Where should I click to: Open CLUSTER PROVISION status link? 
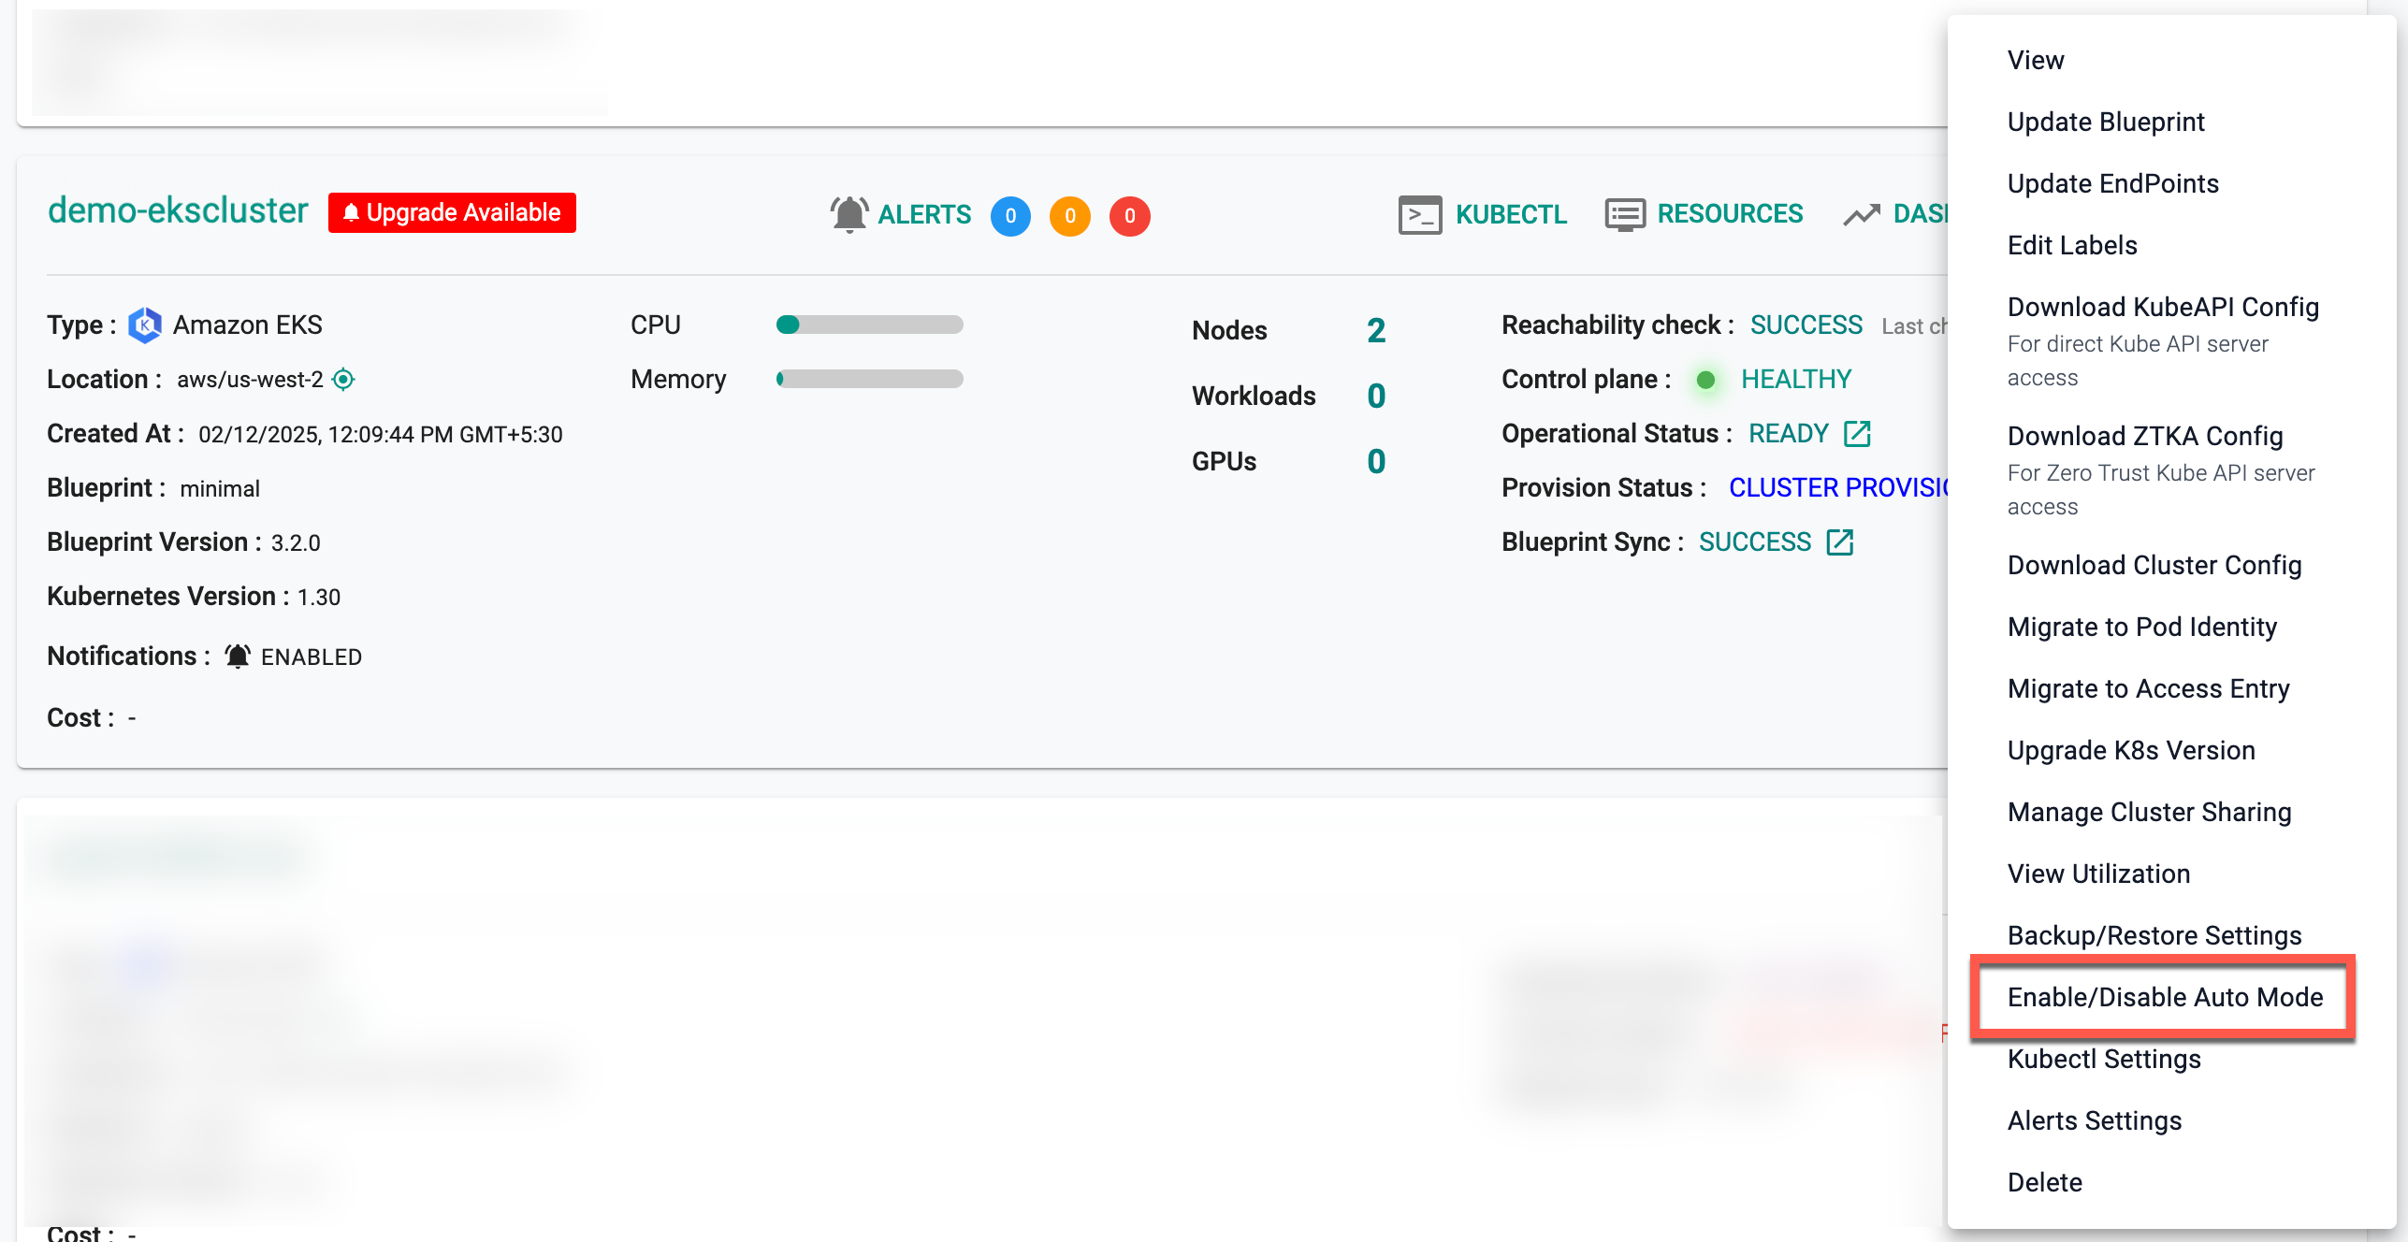point(1837,487)
